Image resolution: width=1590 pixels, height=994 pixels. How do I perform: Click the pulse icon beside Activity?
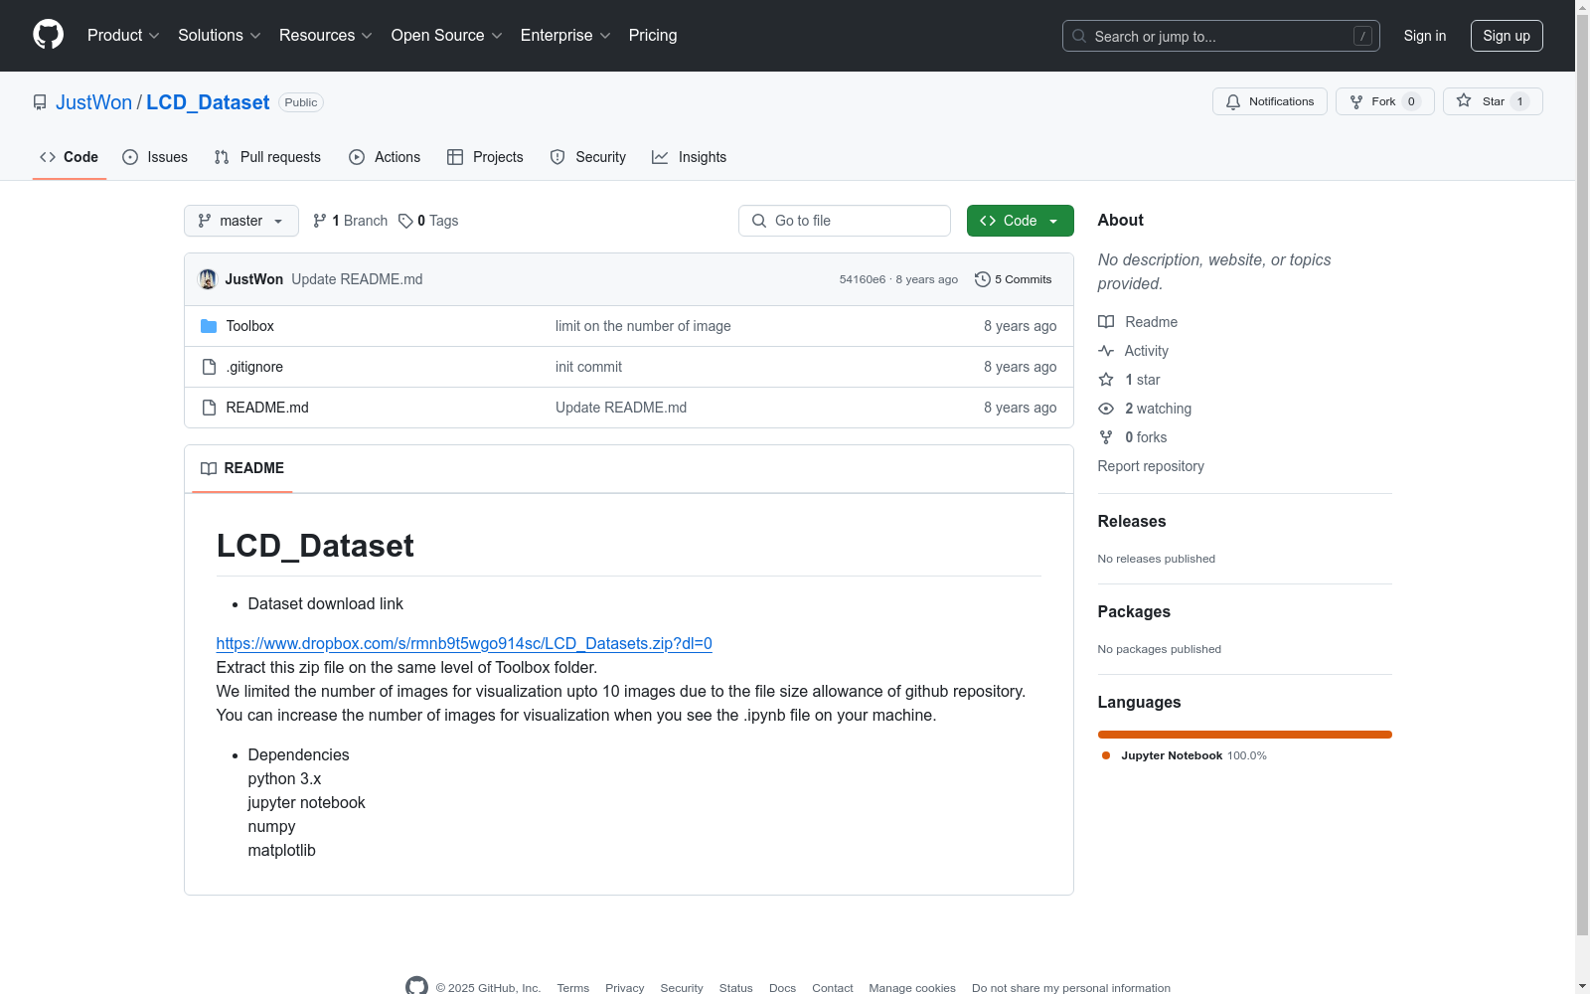tap(1106, 351)
